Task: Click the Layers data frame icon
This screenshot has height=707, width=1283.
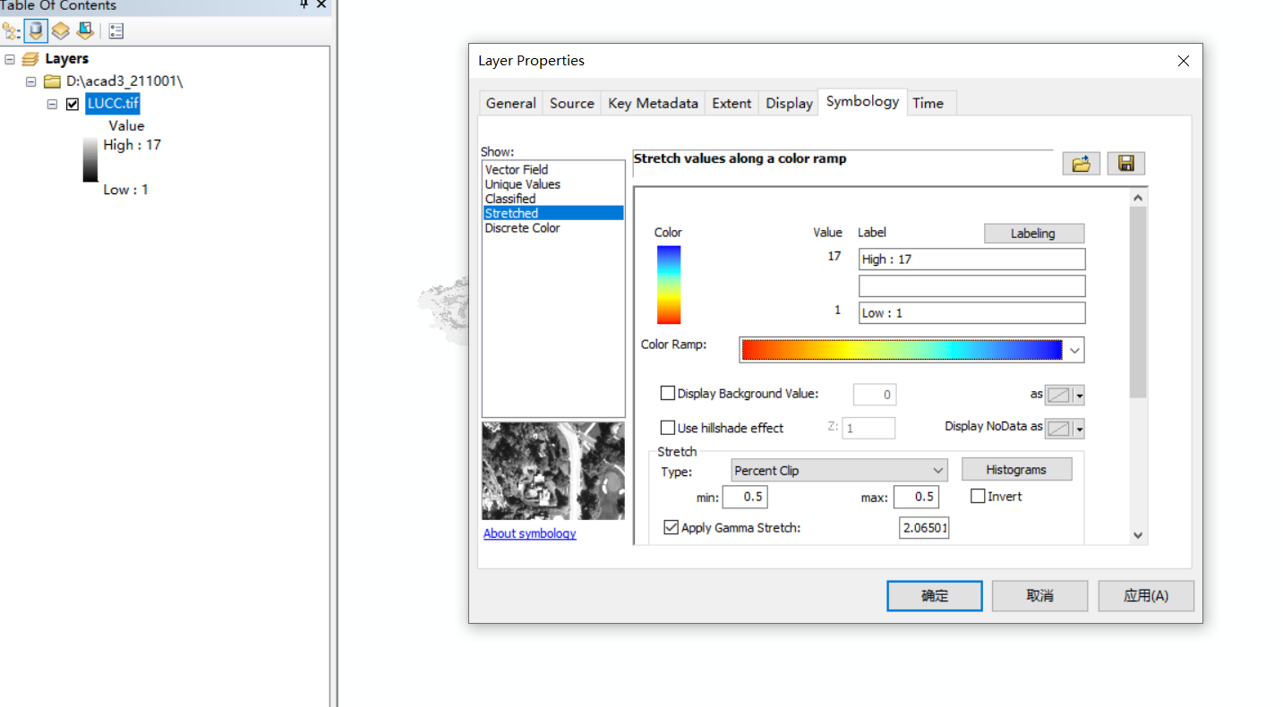Action: point(30,59)
